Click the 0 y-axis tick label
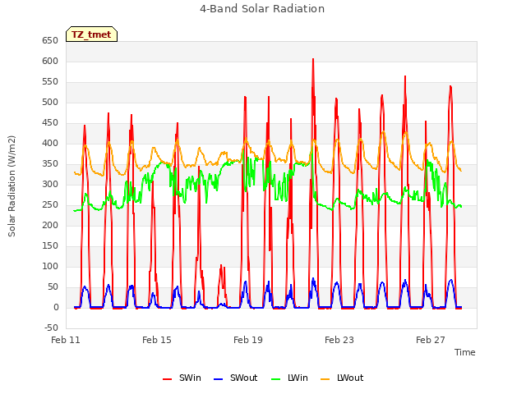Viewport: 526px width, 394px height. pos(56,308)
